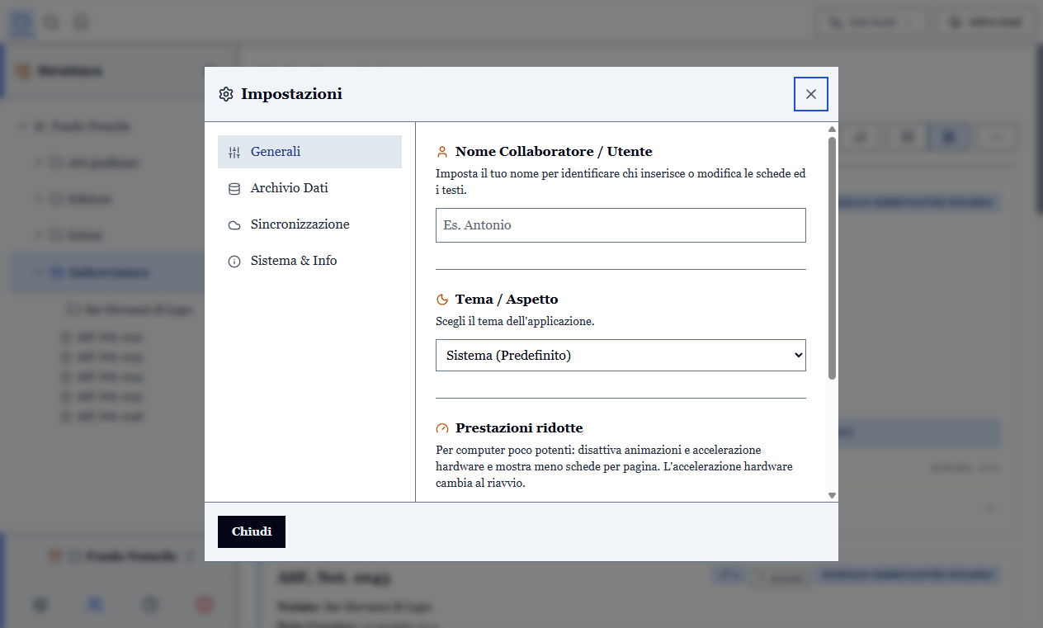Click the 'Prestazioni ridotte' heading
Screen dimensions: 1043x628
[x=519, y=428]
